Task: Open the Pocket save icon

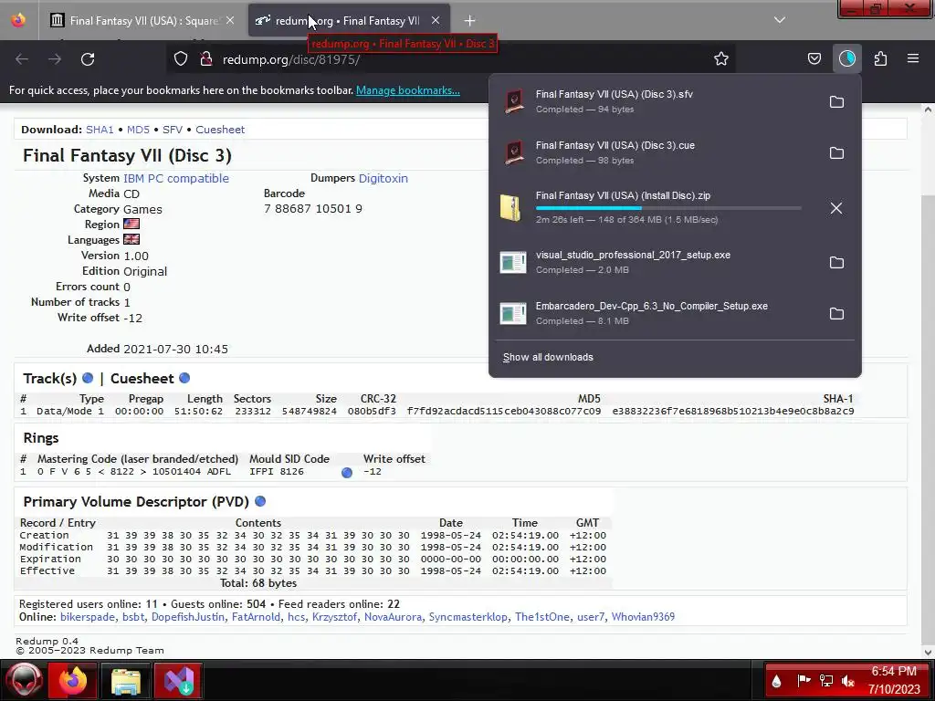Action: click(814, 58)
